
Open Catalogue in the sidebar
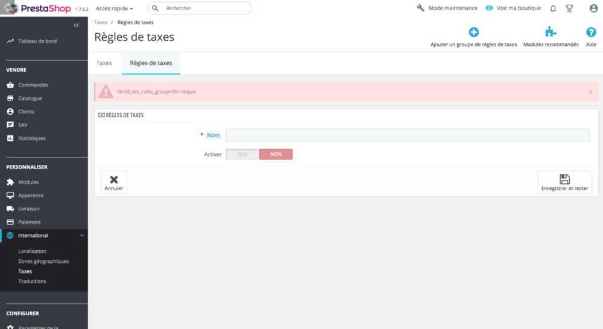(x=30, y=98)
